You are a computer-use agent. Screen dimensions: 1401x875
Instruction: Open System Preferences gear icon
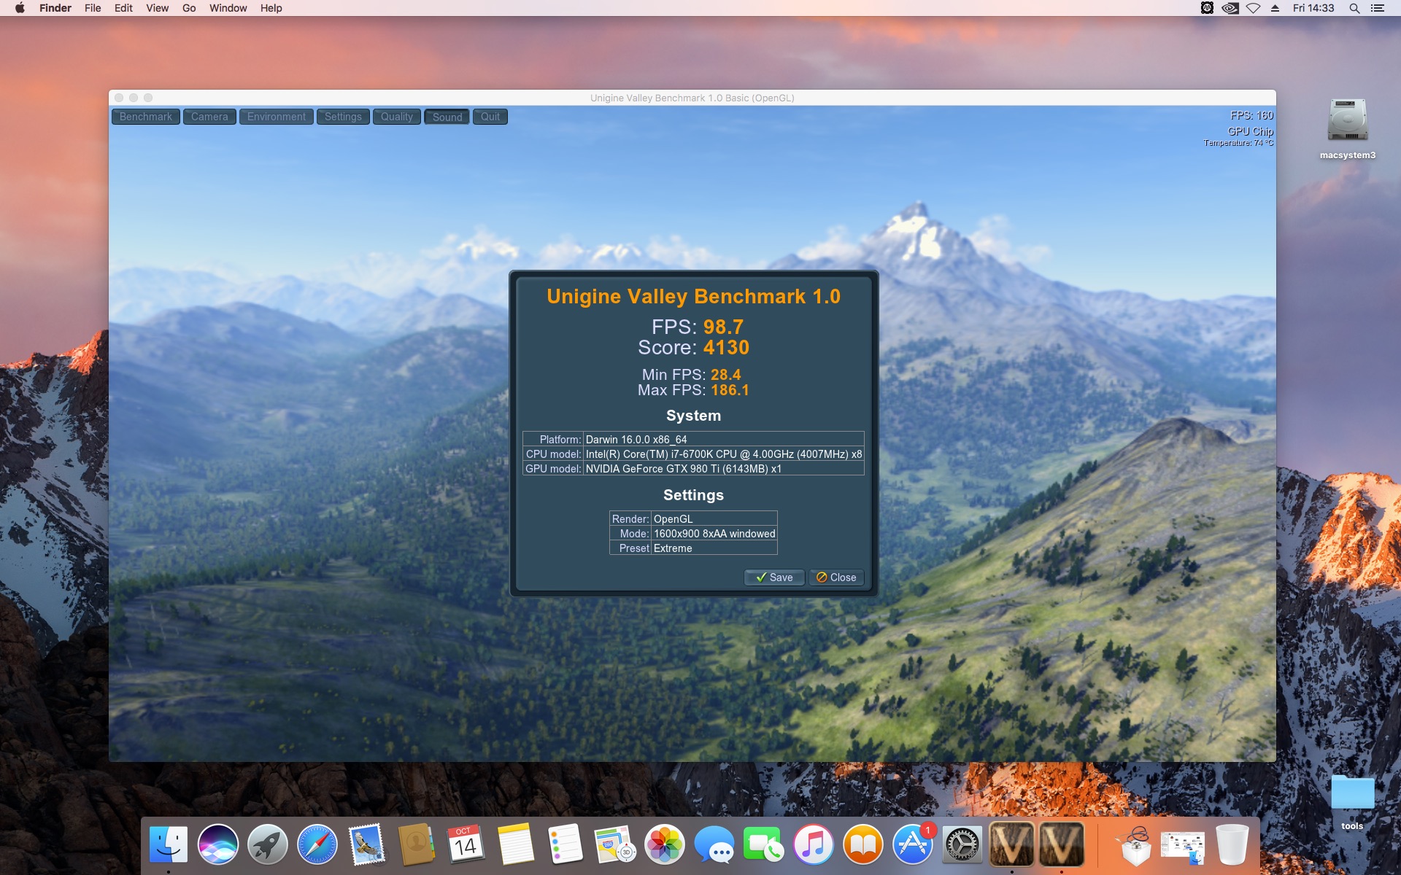click(x=962, y=845)
